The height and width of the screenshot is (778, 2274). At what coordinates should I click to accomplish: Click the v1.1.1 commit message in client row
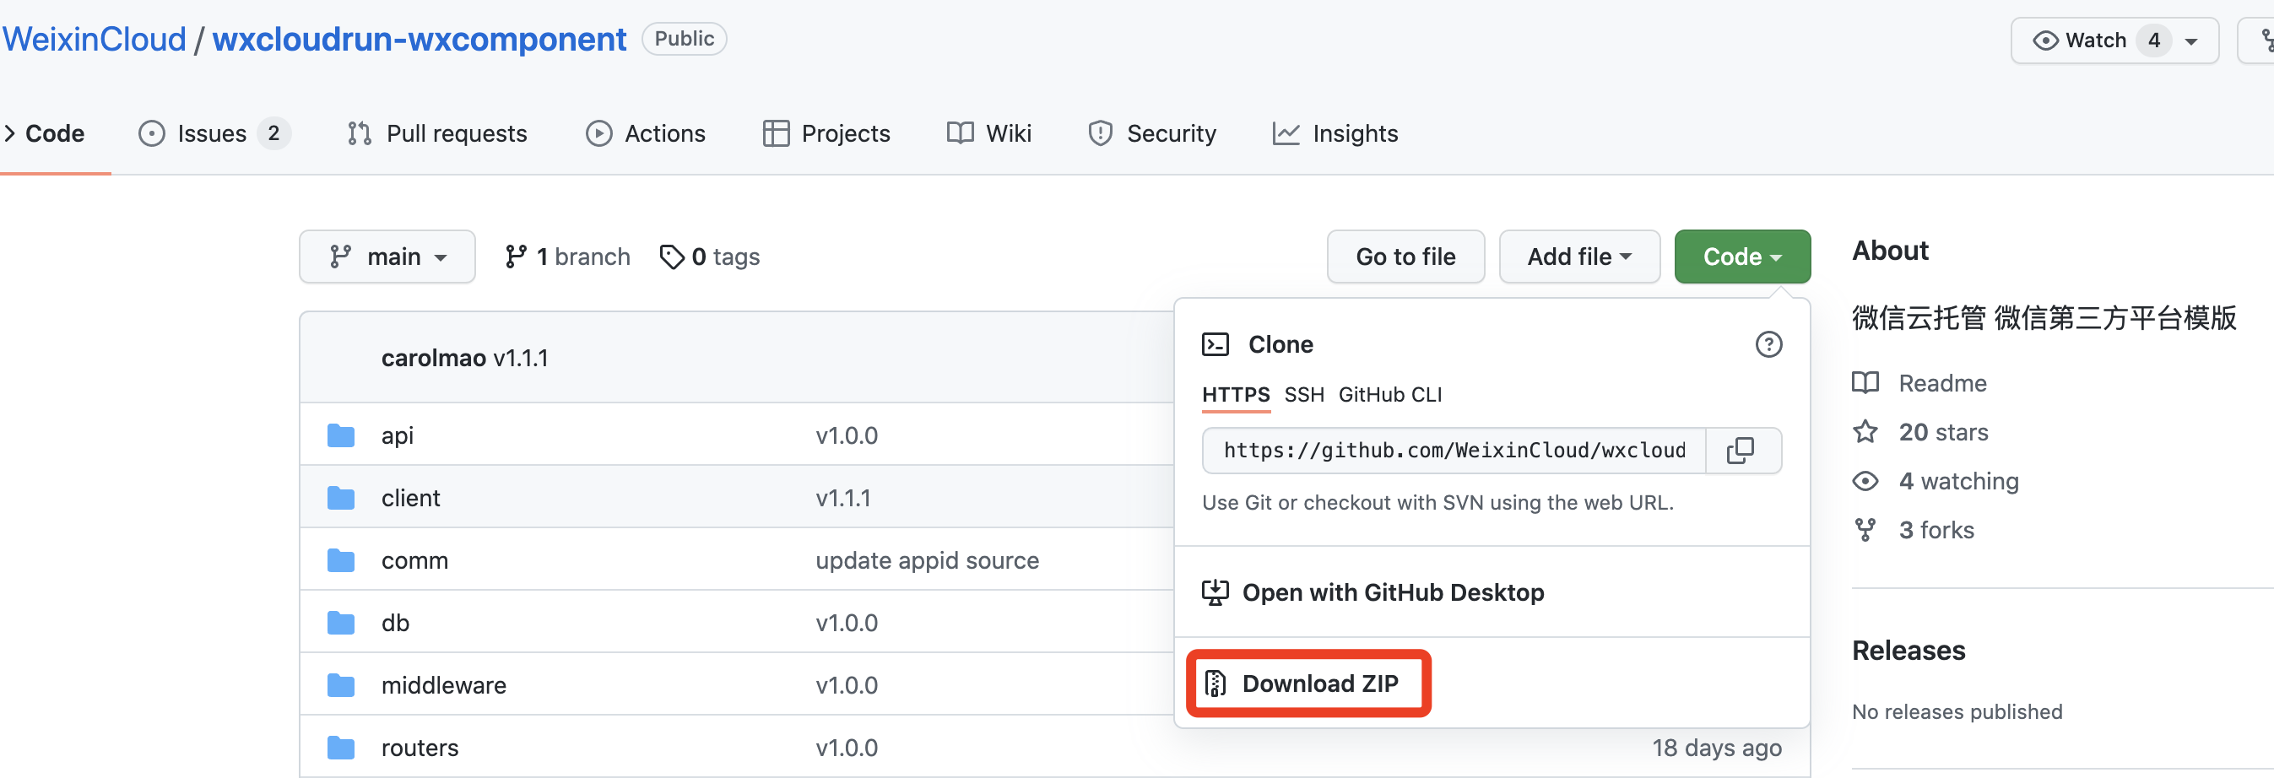click(843, 499)
